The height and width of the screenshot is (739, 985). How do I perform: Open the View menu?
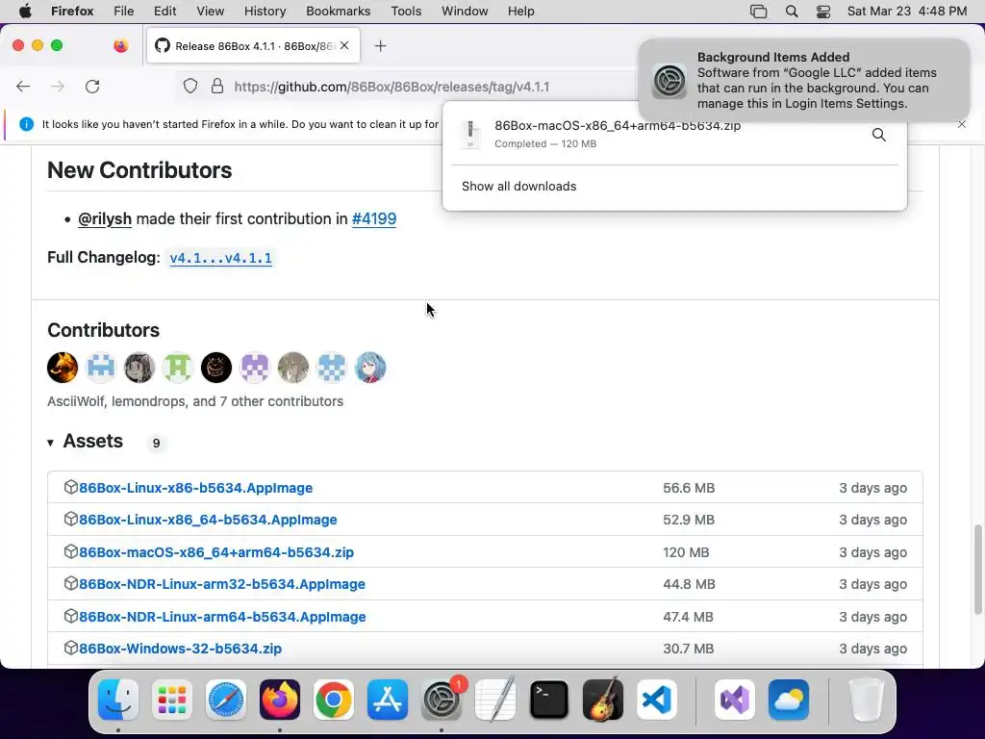(210, 12)
